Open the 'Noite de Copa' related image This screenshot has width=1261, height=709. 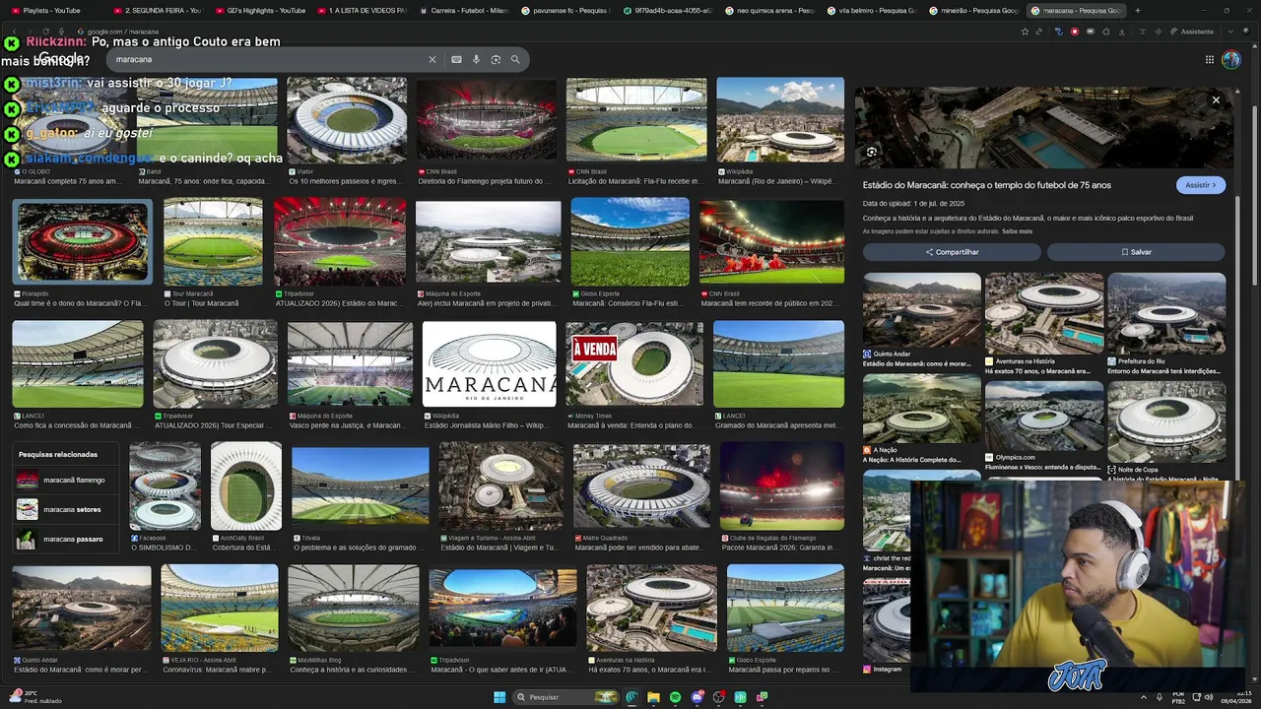coord(1166,421)
